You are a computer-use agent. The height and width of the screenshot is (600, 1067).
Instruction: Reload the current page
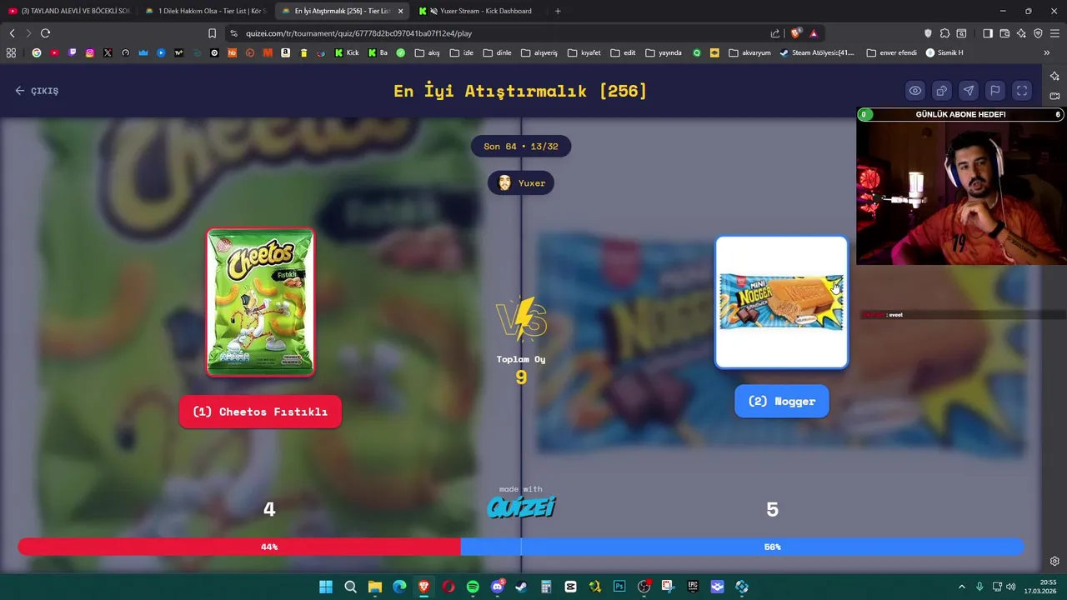[45, 33]
